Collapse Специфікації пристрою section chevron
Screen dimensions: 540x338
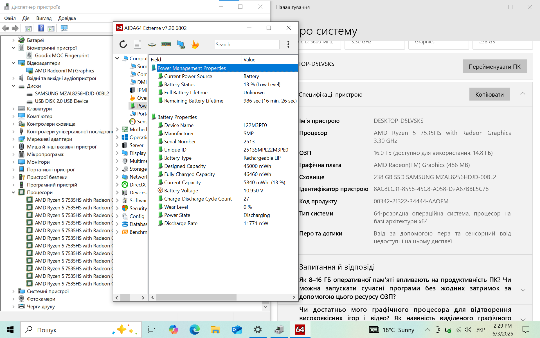pos(523,94)
